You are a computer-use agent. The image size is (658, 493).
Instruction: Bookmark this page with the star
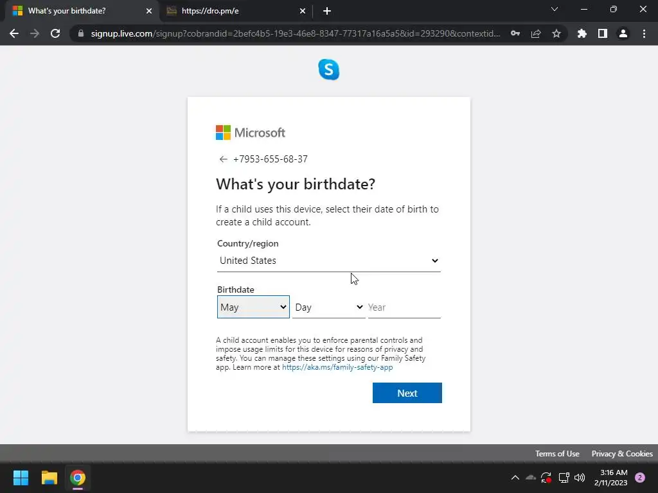[x=556, y=33]
